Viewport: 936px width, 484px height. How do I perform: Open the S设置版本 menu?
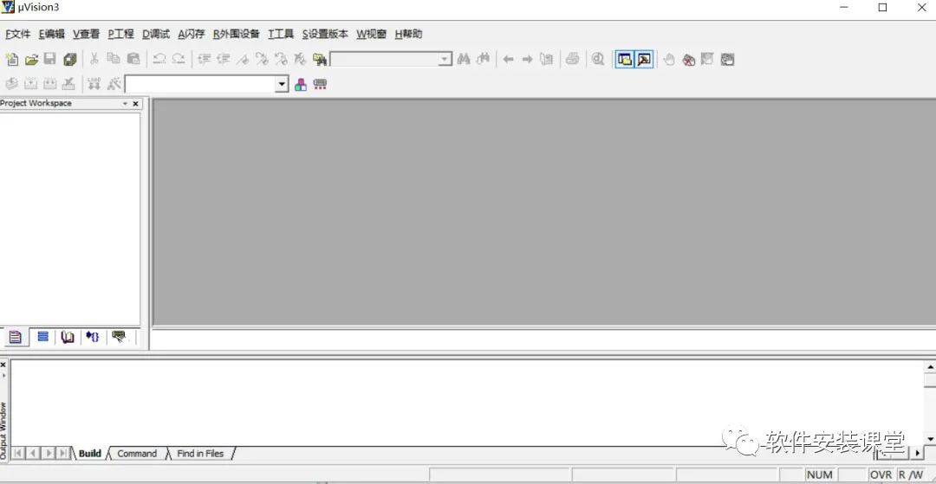[325, 34]
